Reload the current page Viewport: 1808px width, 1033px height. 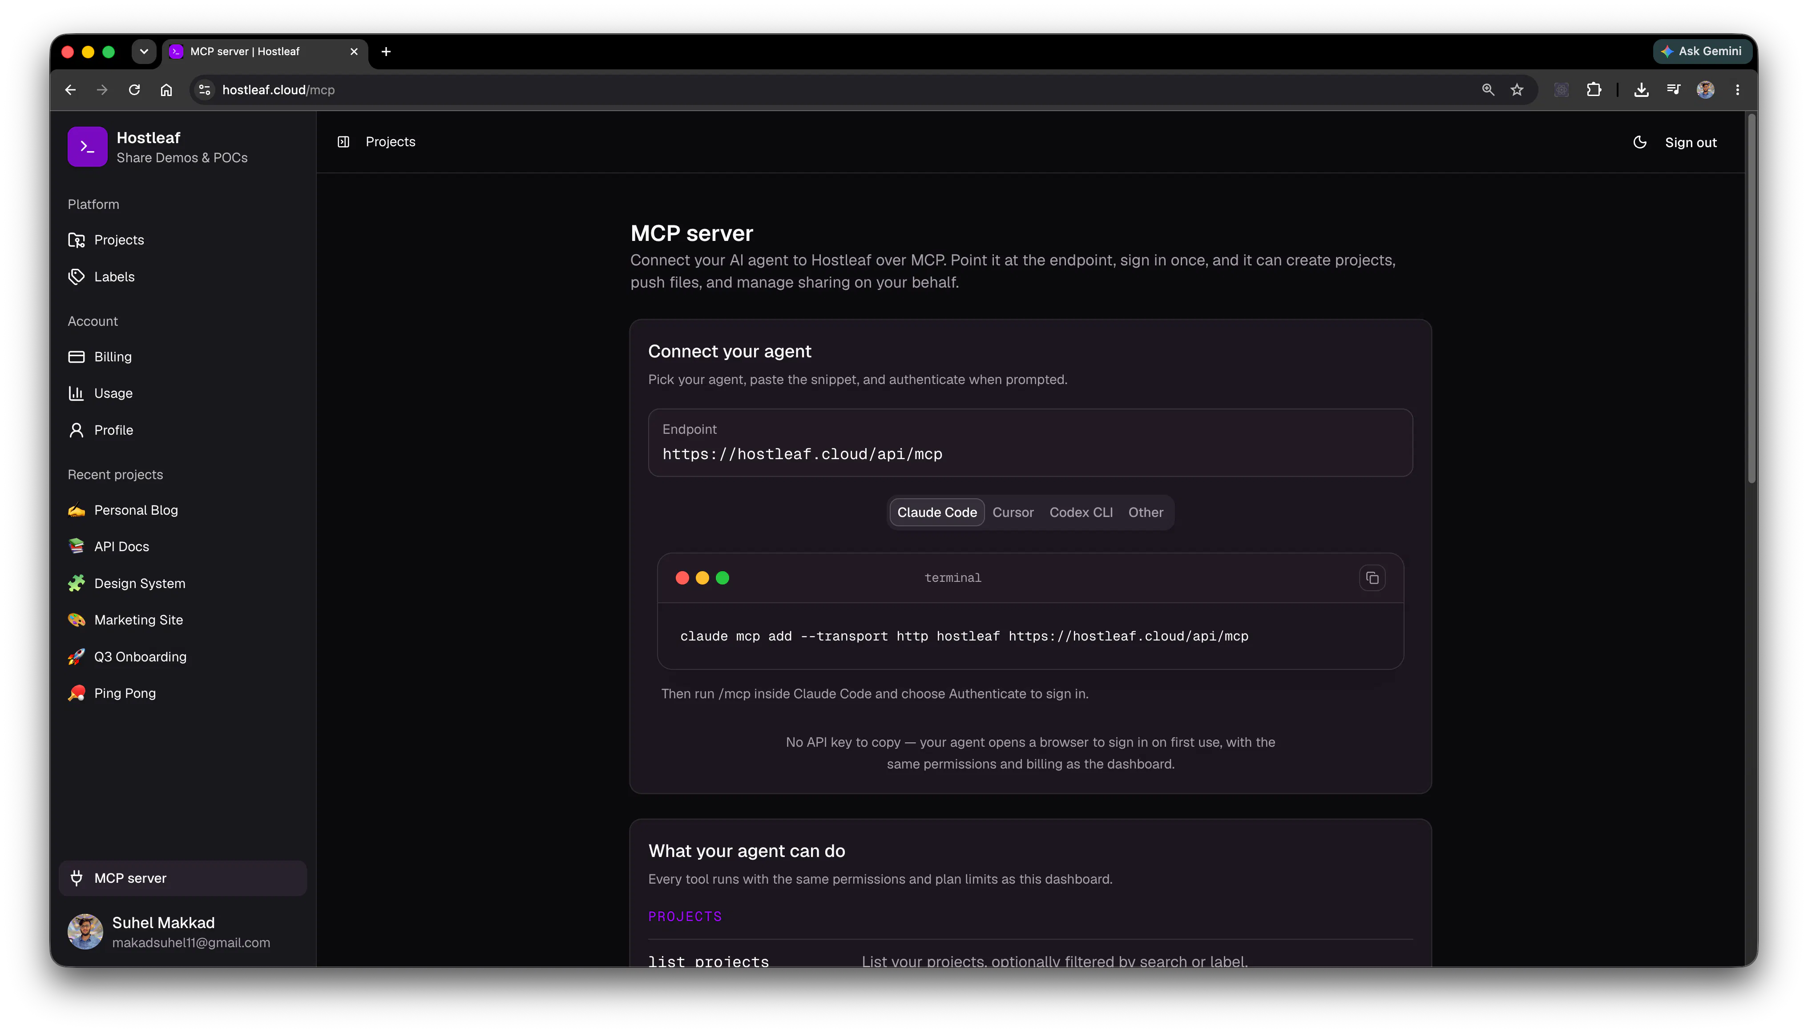[x=134, y=90]
